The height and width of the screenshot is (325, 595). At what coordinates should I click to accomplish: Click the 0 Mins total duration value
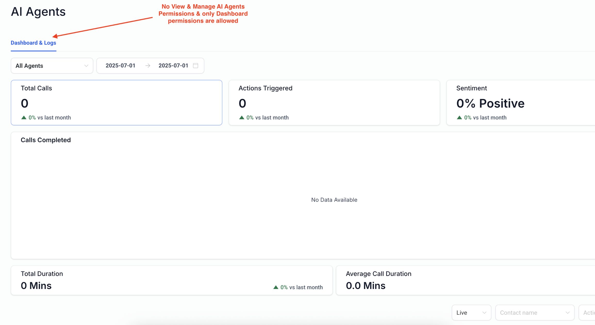pyautogui.click(x=36, y=286)
